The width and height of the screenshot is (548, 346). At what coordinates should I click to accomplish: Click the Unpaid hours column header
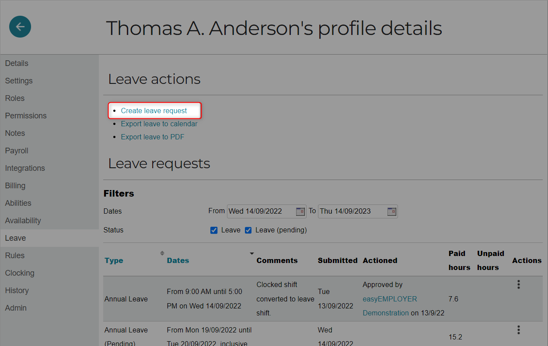click(491, 260)
